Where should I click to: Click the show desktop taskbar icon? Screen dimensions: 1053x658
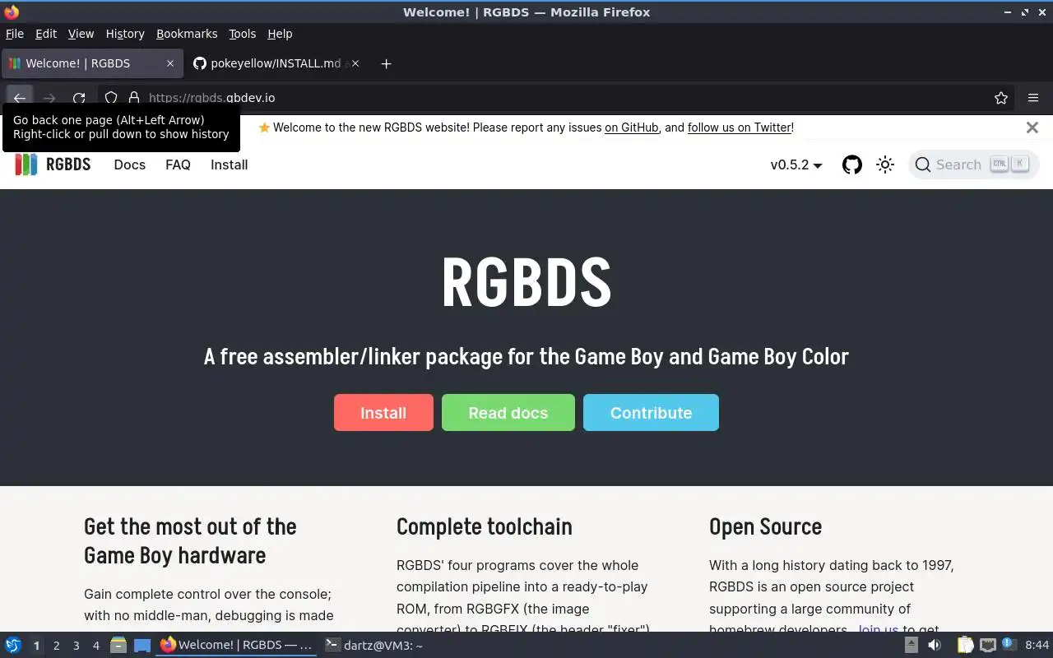(142, 646)
